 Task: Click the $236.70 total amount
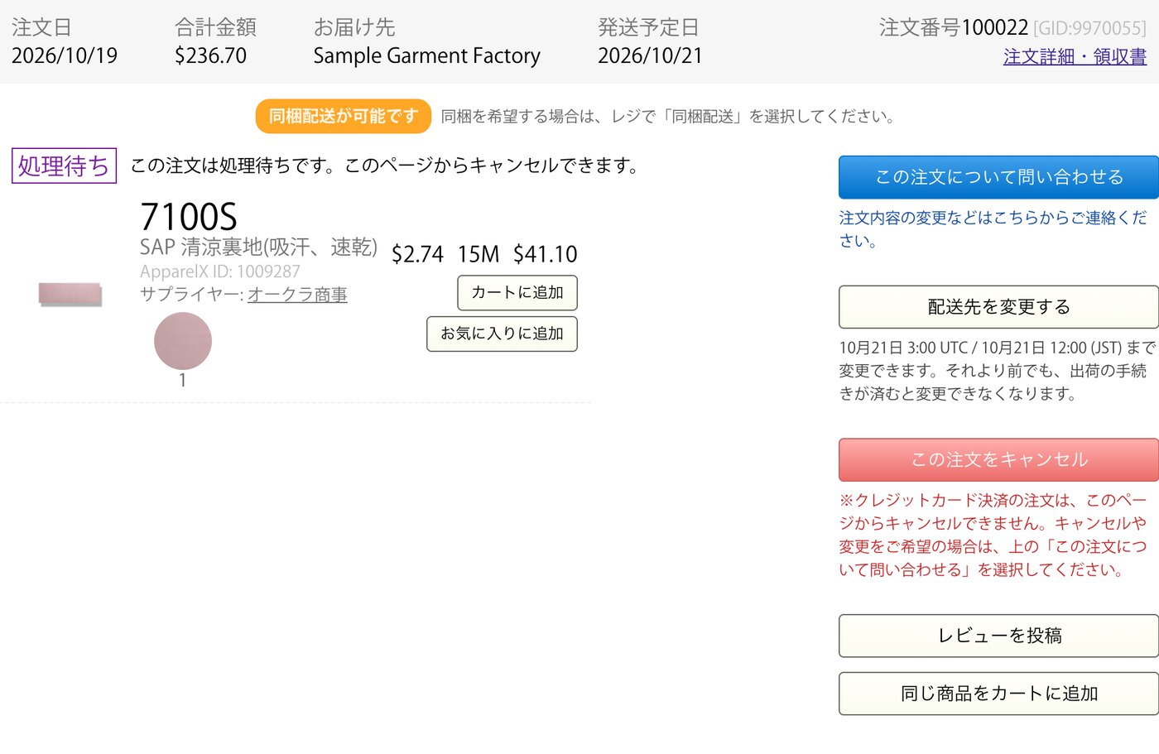[210, 56]
